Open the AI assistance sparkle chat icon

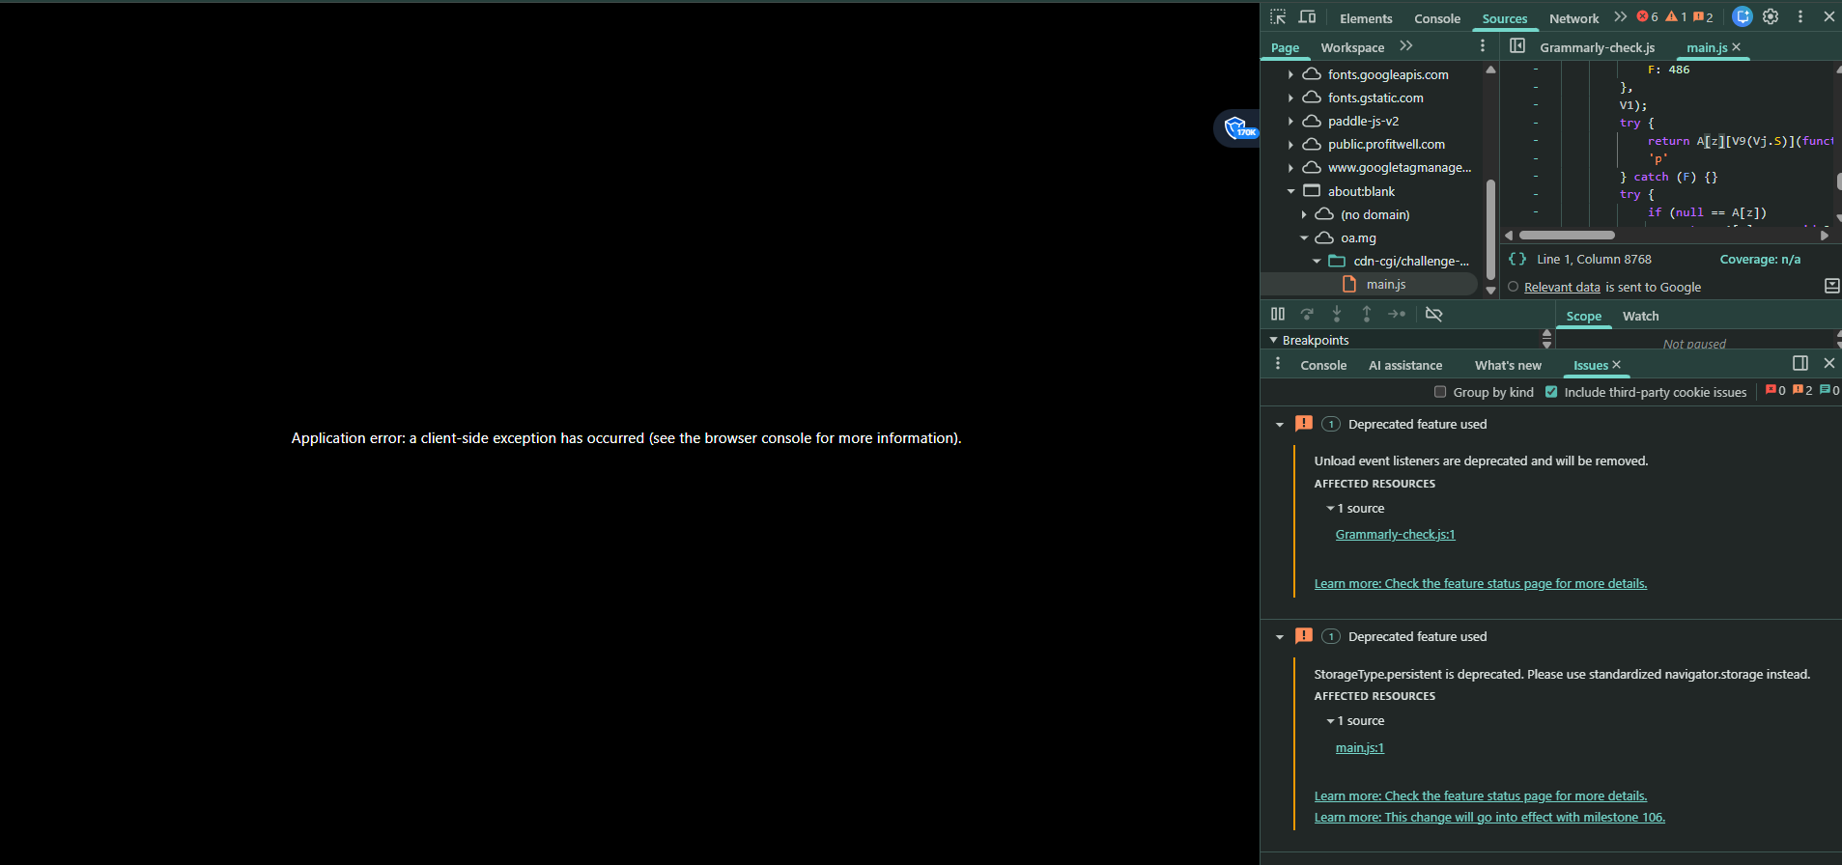pyautogui.click(x=1743, y=16)
